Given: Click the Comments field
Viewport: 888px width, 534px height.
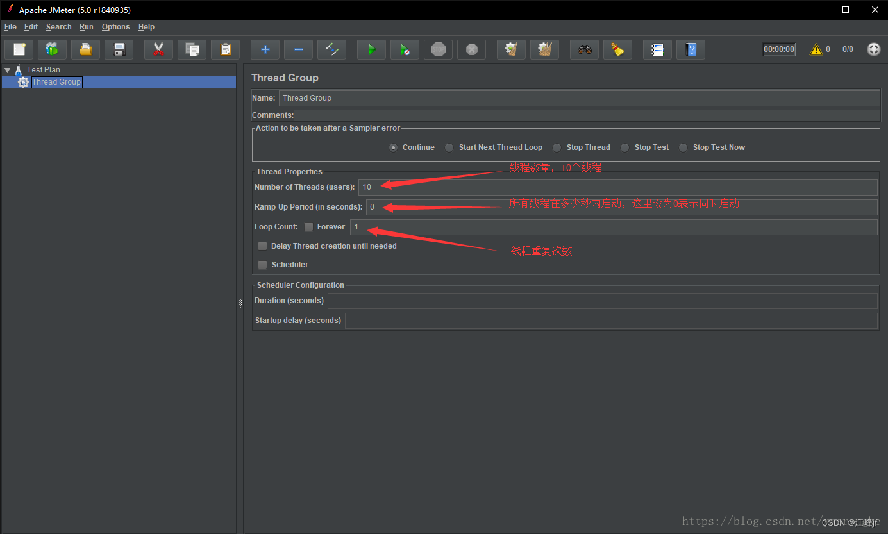Looking at the screenshot, I should [x=587, y=115].
